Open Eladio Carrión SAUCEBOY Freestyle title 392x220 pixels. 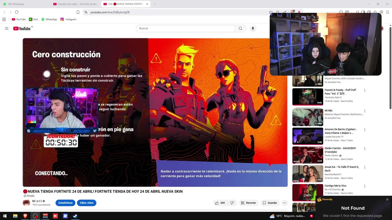[340, 150]
